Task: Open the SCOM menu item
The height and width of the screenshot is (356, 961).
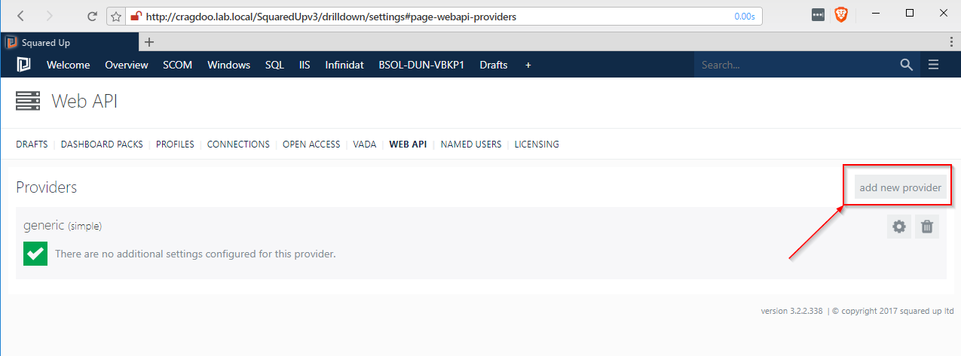Action: point(178,65)
